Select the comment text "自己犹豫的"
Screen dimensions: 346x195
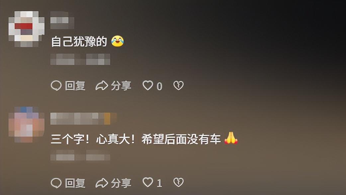(x=79, y=41)
